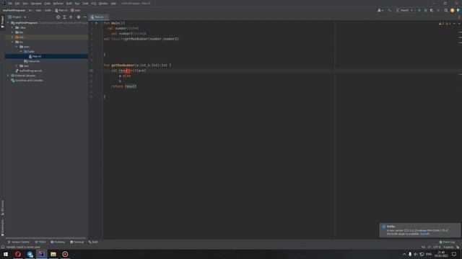Click the Debug bug icon
The image size is (462, 259).
pos(425,10)
